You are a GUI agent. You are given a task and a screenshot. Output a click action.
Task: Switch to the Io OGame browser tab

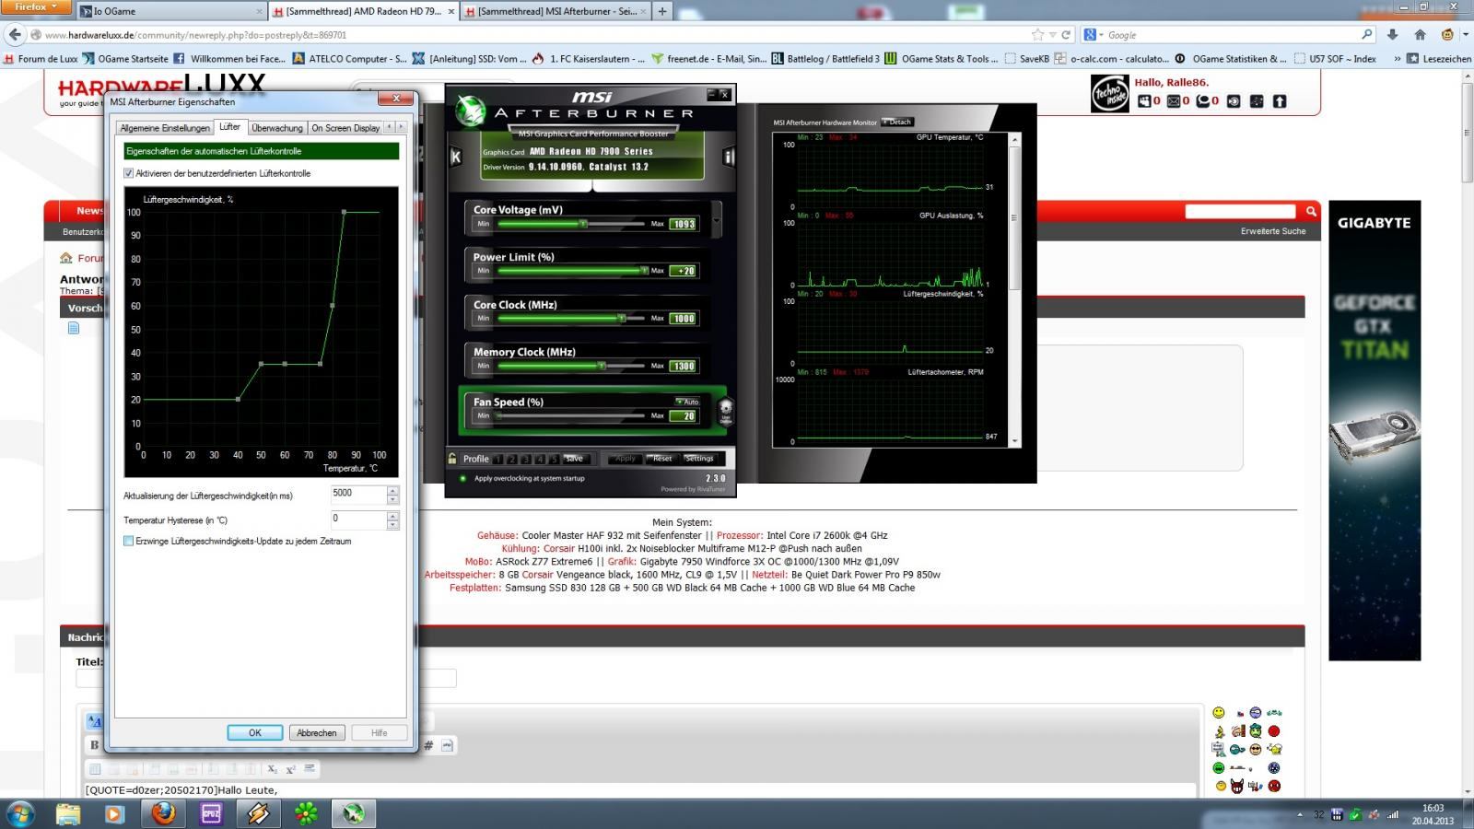click(170, 11)
